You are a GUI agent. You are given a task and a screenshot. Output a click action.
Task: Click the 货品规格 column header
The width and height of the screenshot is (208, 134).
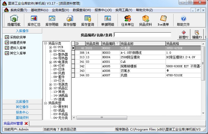183,44
